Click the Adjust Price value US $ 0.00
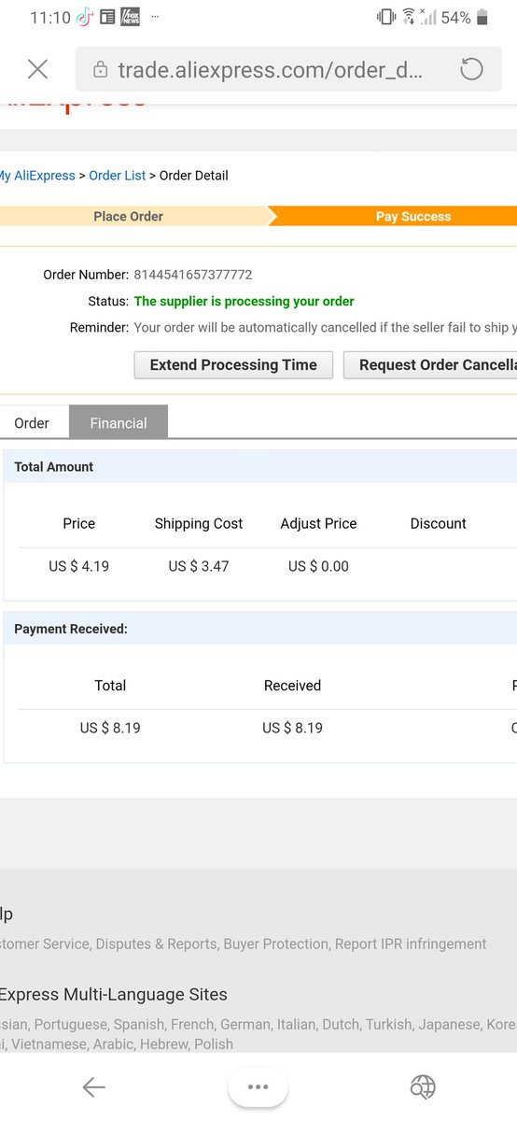517x1121 pixels. pos(318,566)
